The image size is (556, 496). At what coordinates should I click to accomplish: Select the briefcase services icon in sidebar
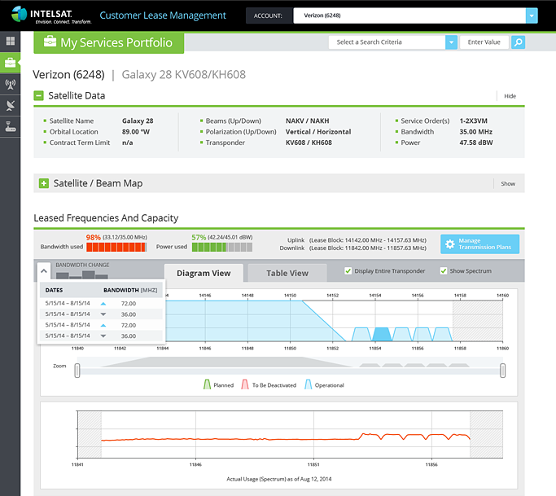pos(10,63)
